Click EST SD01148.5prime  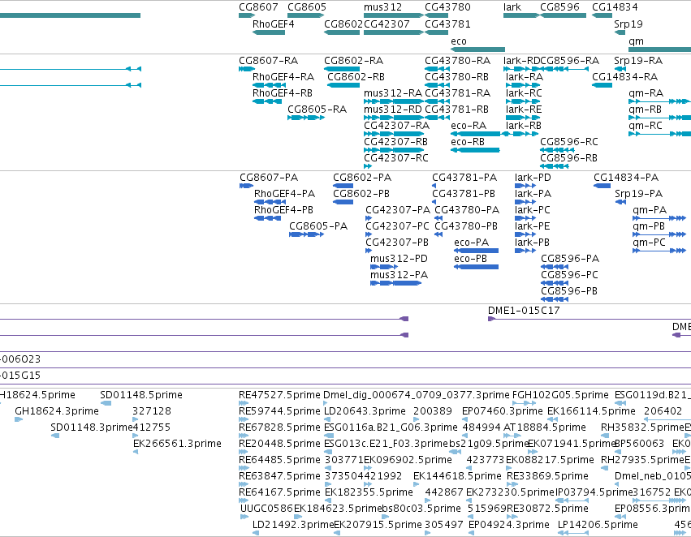coord(106,403)
